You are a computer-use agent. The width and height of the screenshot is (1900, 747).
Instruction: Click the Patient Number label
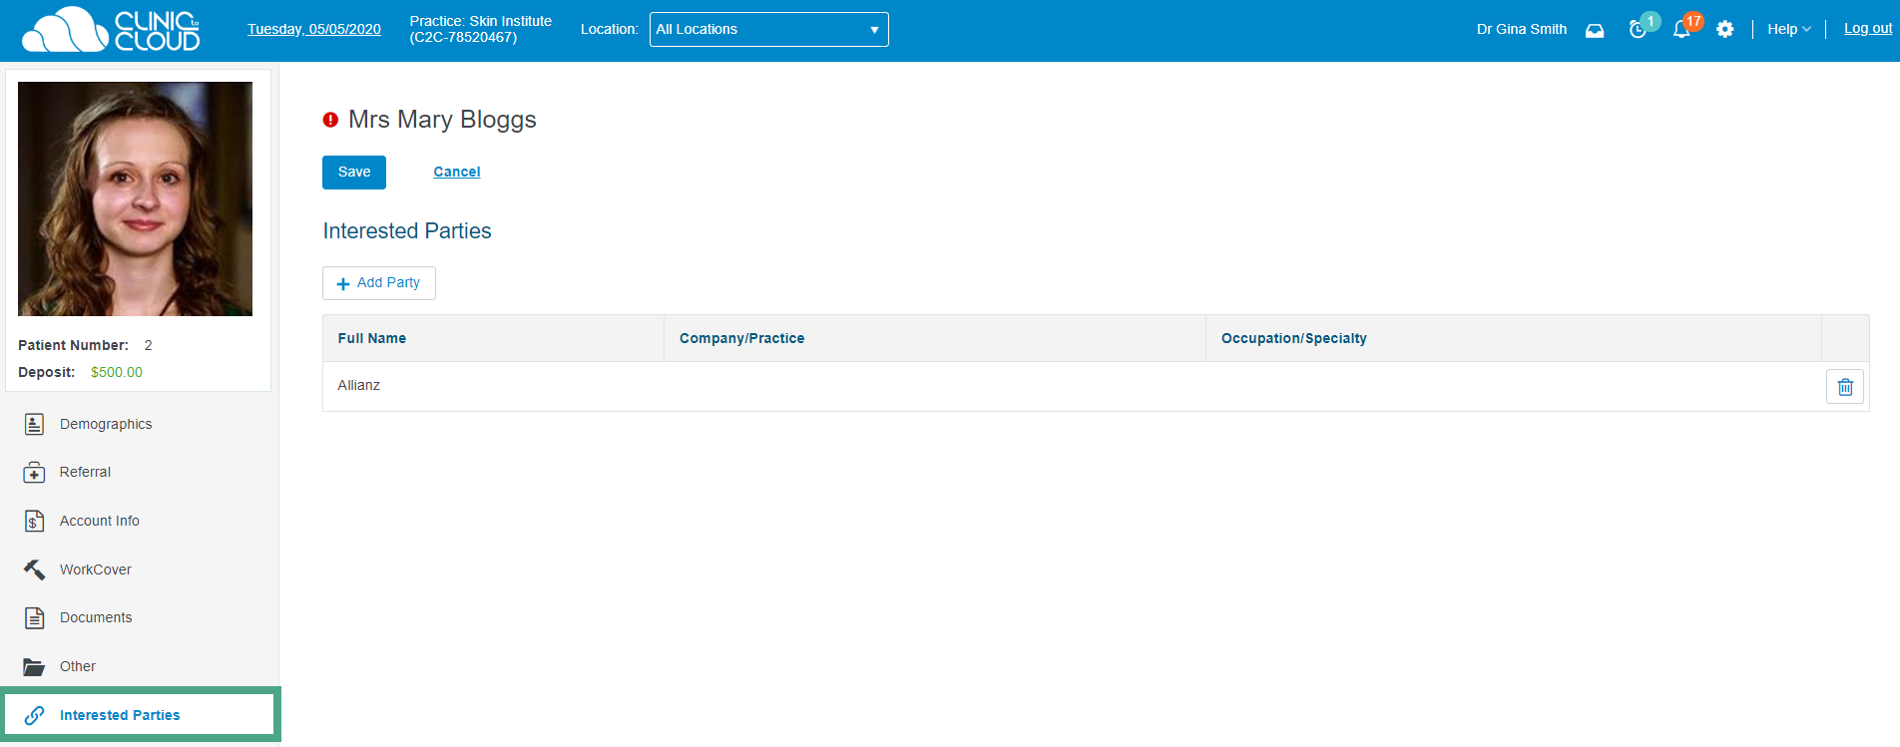73,345
